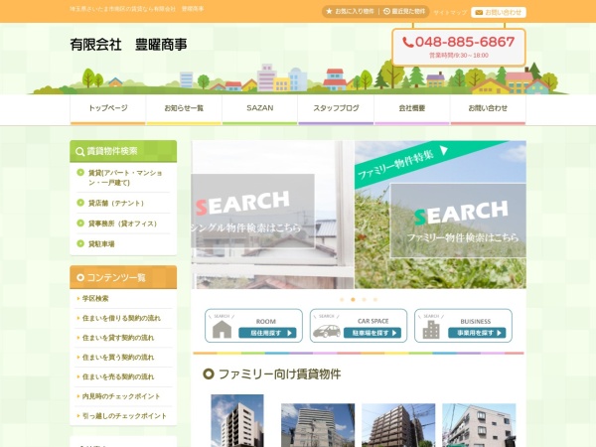Click the サイトマップ link in the header
This screenshot has width=596, height=447.
pyautogui.click(x=450, y=13)
